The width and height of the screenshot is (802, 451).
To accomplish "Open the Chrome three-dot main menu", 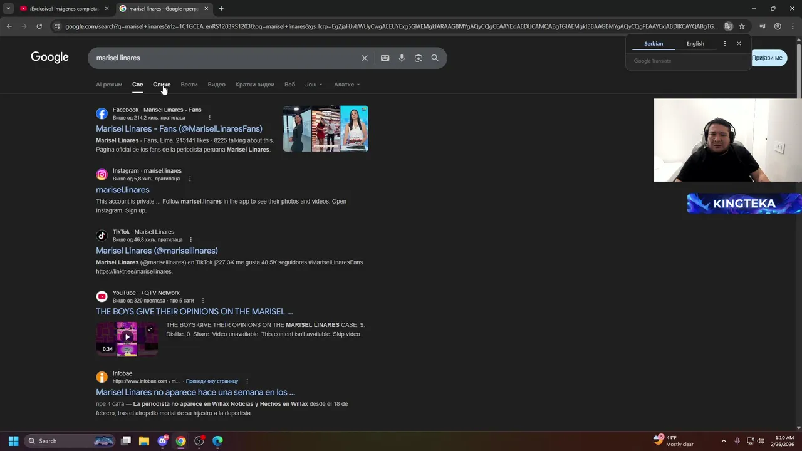I will [x=793, y=26].
